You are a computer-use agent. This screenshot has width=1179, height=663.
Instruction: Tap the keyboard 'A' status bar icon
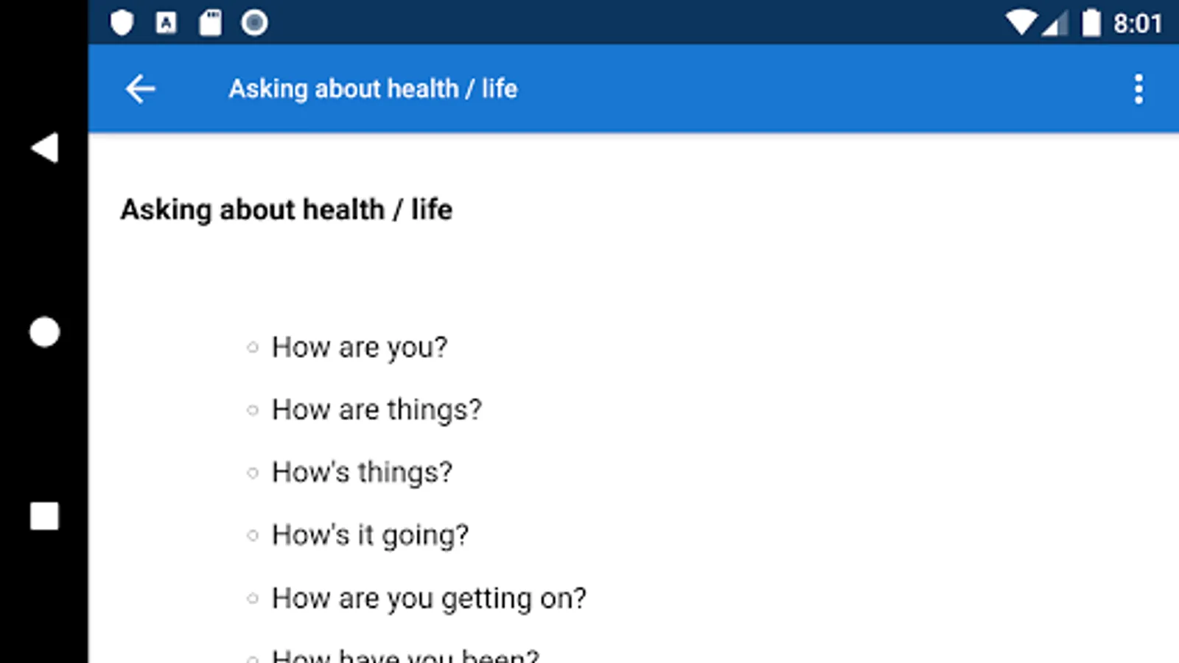166,23
